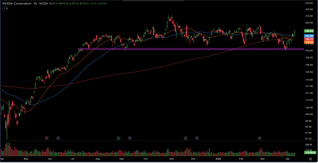Click the Feb label on time axis
318x163 pixels.
tap(241, 160)
